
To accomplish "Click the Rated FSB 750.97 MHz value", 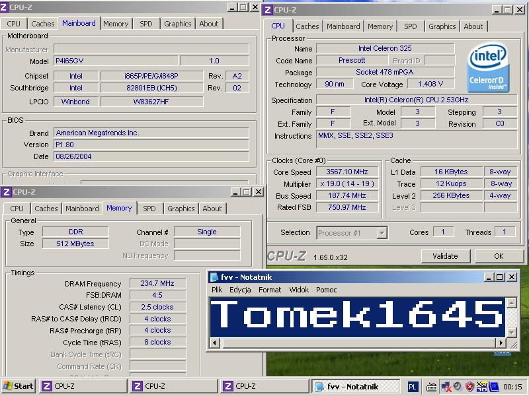I will [x=346, y=207].
